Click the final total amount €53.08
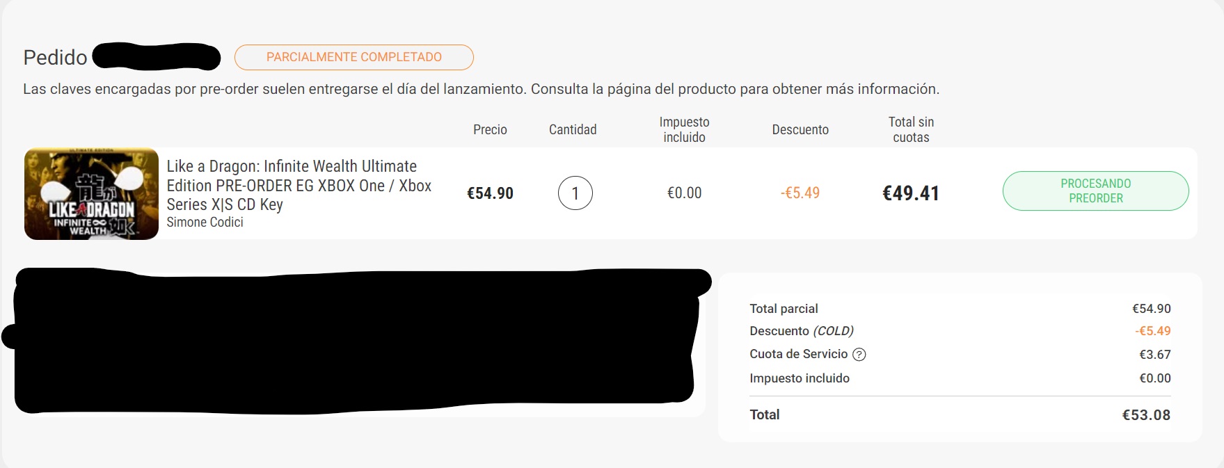 tap(1146, 415)
